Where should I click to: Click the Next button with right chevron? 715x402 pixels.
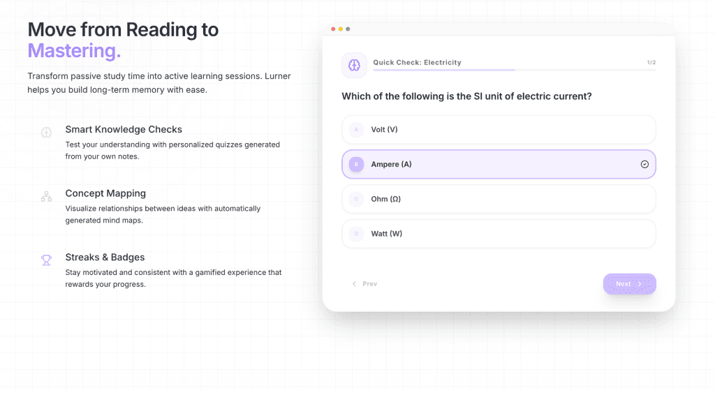(629, 284)
